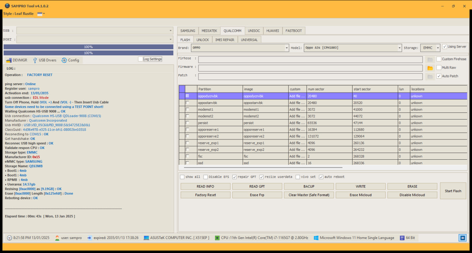Check the persist partition row checkbox
The width and height of the screenshot is (472, 253).
tap(187, 123)
